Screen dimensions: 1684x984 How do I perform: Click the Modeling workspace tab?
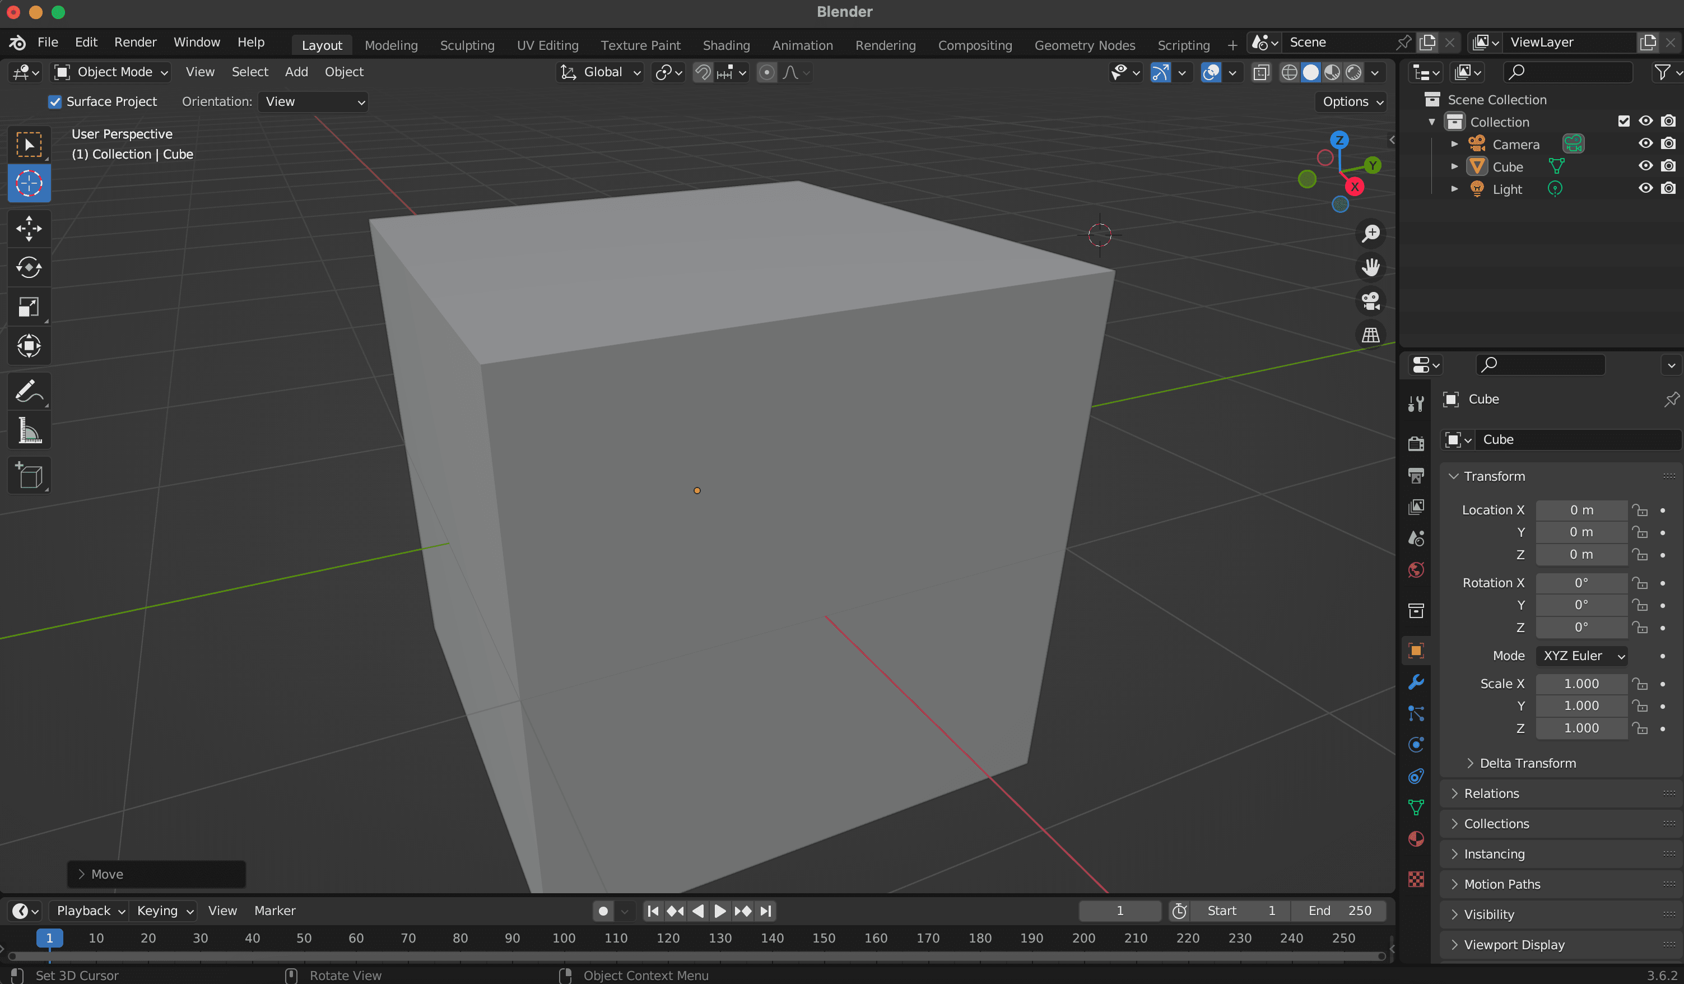coord(390,43)
